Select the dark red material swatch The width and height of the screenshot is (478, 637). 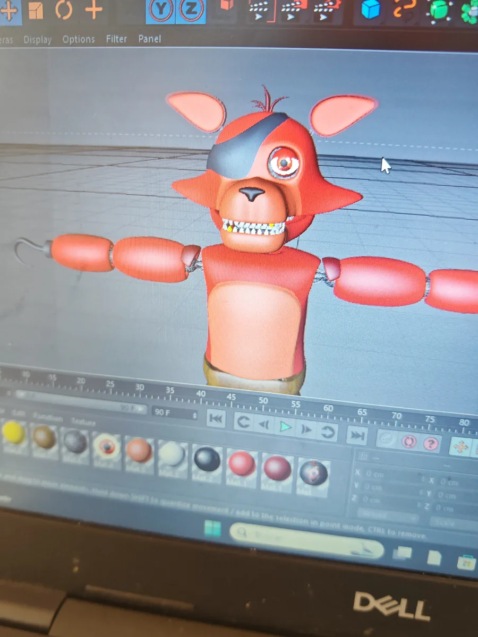tap(277, 469)
